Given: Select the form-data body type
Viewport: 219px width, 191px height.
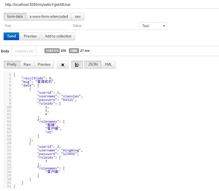Looking at the screenshot, I should 15,17.
